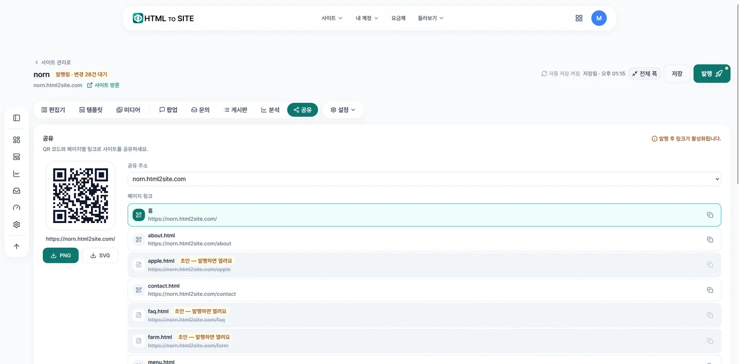This screenshot has height=364, width=739.
Task: Click the draft file icon of faq.html
Action: [138, 315]
